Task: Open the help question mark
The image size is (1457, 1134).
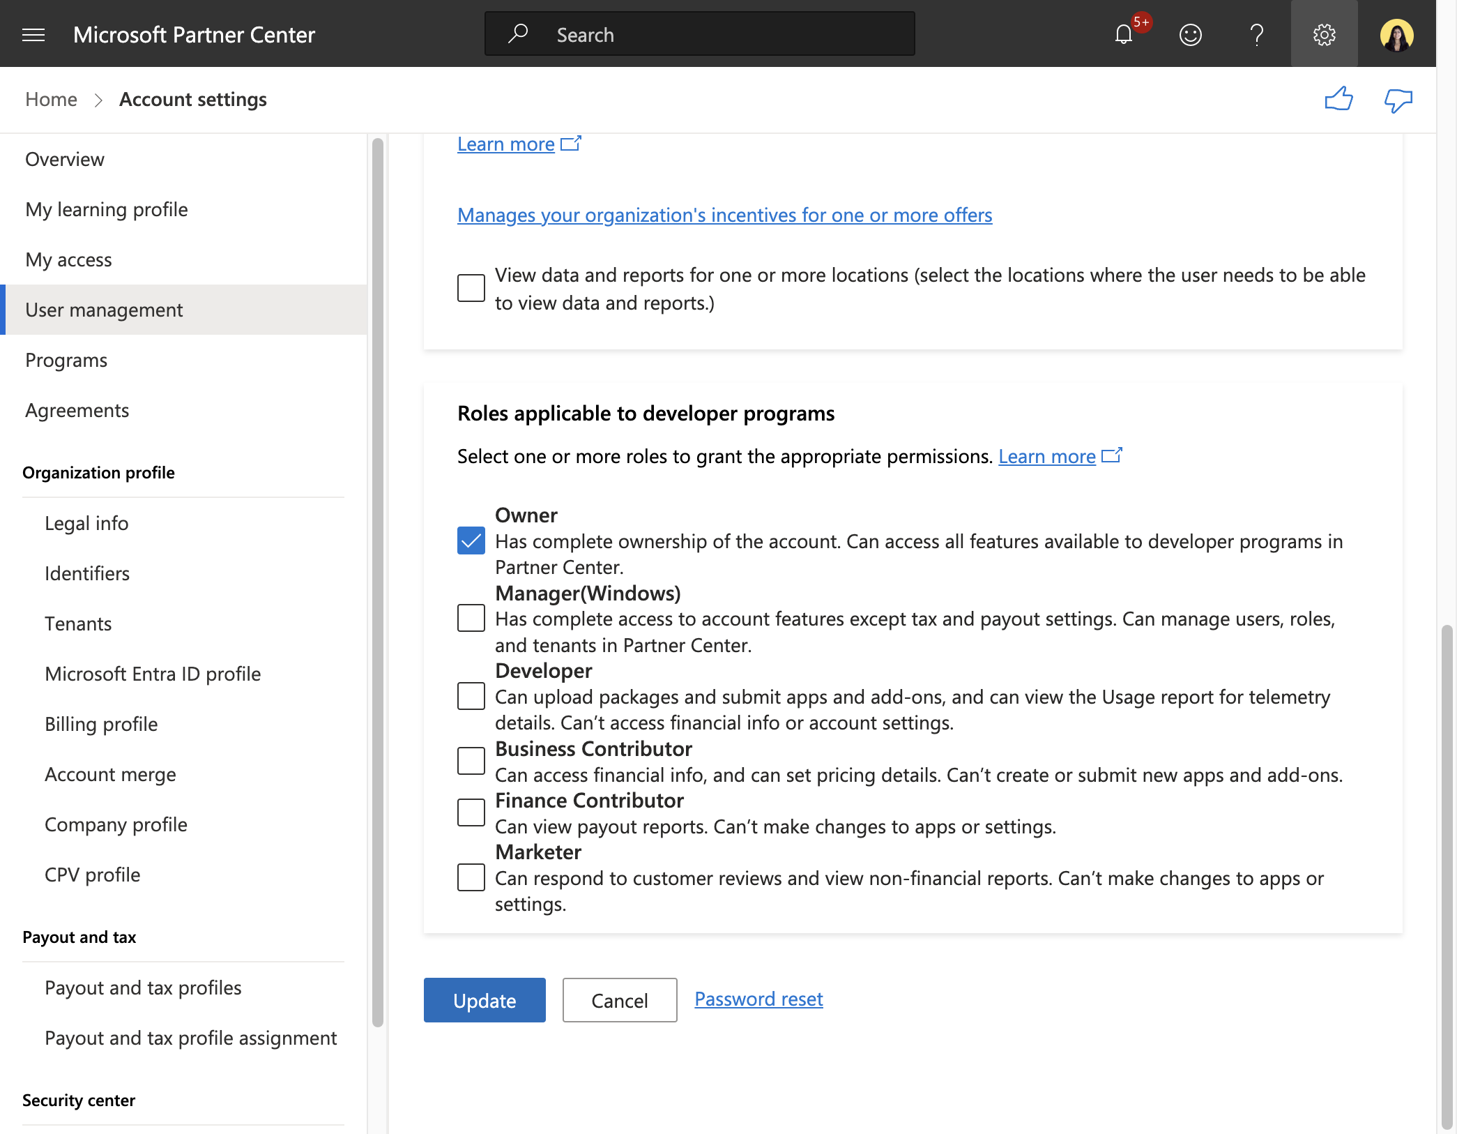Action: 1257,34
